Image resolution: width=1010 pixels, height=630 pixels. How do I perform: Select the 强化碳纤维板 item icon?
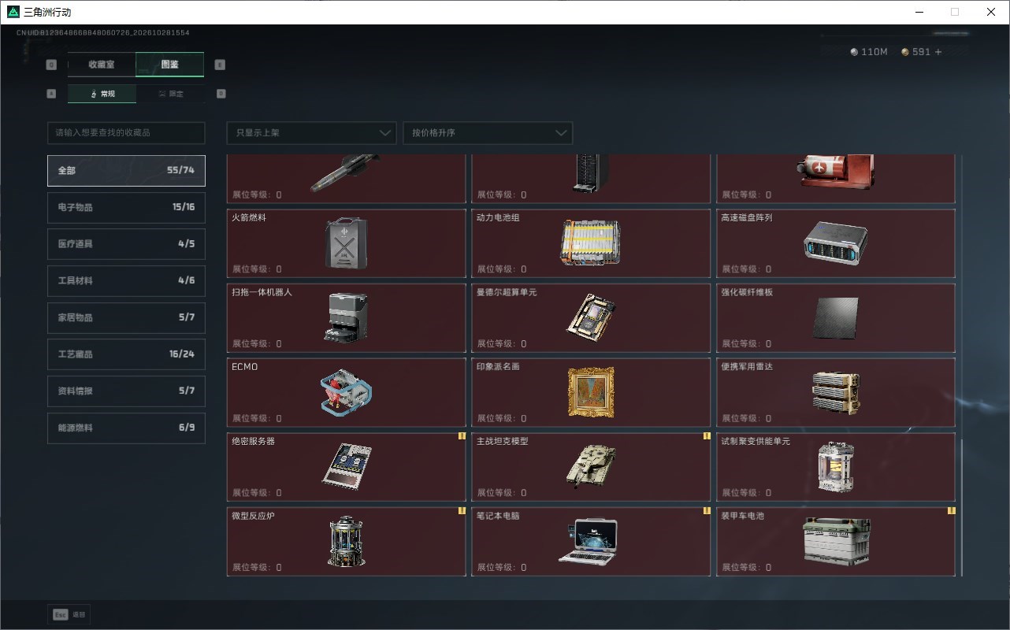(x=835, y=317)
